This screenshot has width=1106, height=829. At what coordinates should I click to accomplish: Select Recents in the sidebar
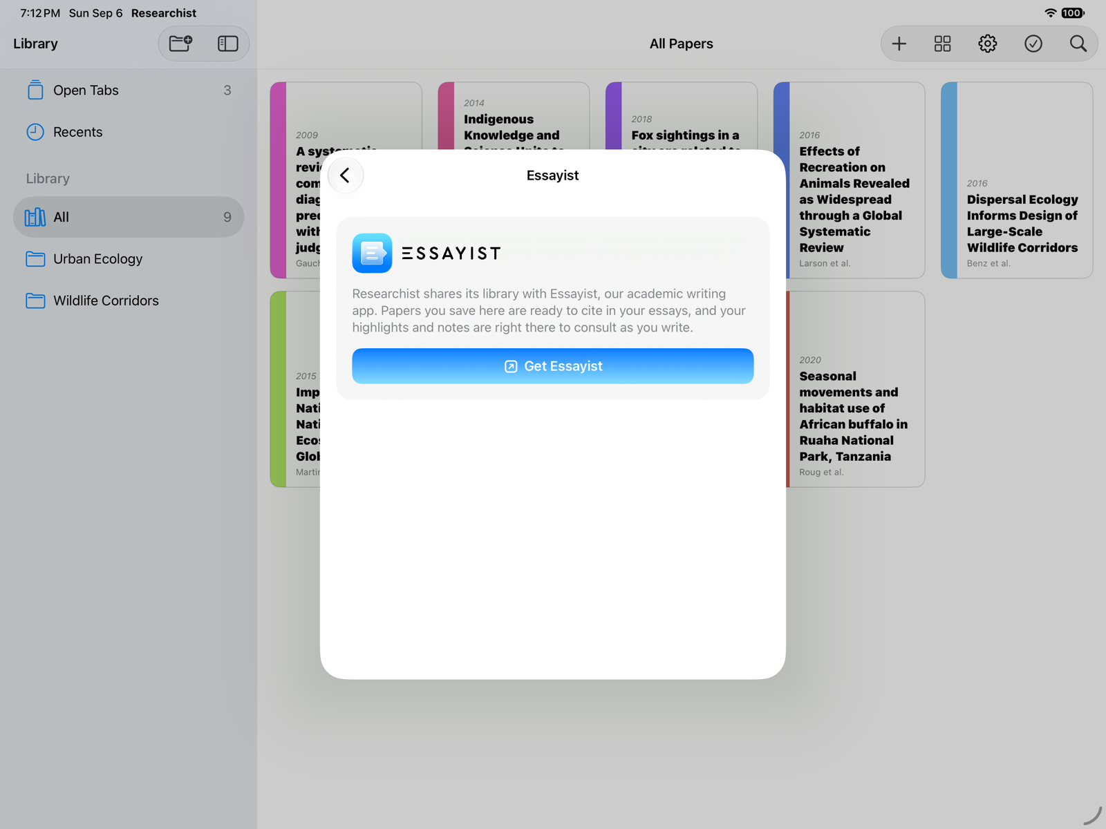click(129, 132)
